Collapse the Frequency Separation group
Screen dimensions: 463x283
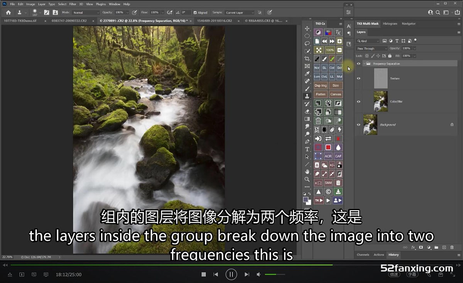pos(364,64)
